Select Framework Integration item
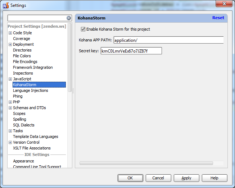This screenshot has height=188, width=235. [x=33, y=67]
